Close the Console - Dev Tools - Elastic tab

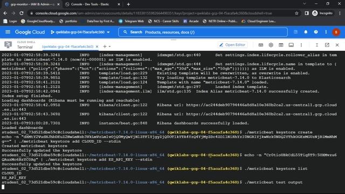tap(119, 4)
